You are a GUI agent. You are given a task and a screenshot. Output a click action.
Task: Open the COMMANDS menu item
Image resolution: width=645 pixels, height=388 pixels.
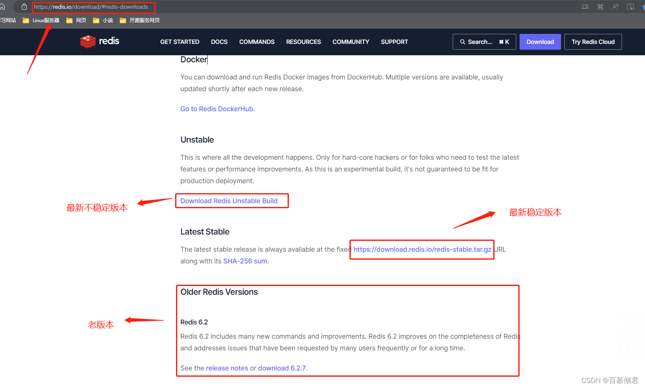(257, 42)
